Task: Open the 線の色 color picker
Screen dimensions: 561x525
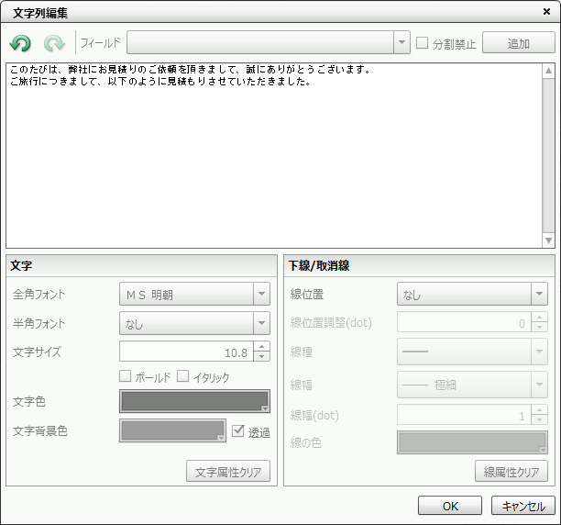Action: pos(472,442)
